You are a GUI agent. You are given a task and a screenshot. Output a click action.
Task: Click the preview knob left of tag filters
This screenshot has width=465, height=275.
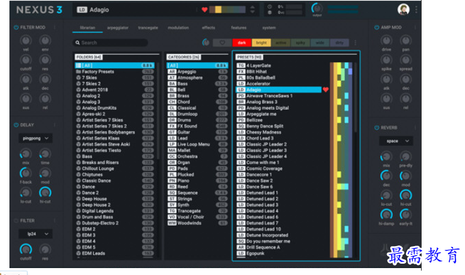pyautogui.click(x=205, y=43)
